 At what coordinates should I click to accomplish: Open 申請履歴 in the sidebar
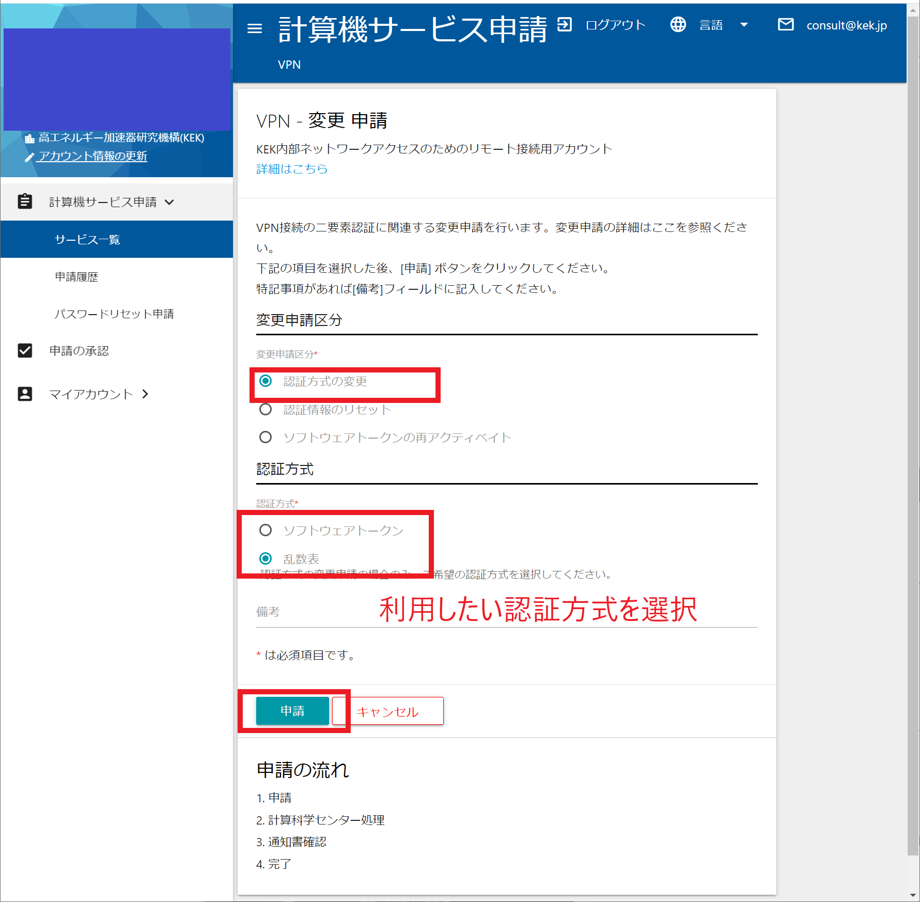point(117,276)
